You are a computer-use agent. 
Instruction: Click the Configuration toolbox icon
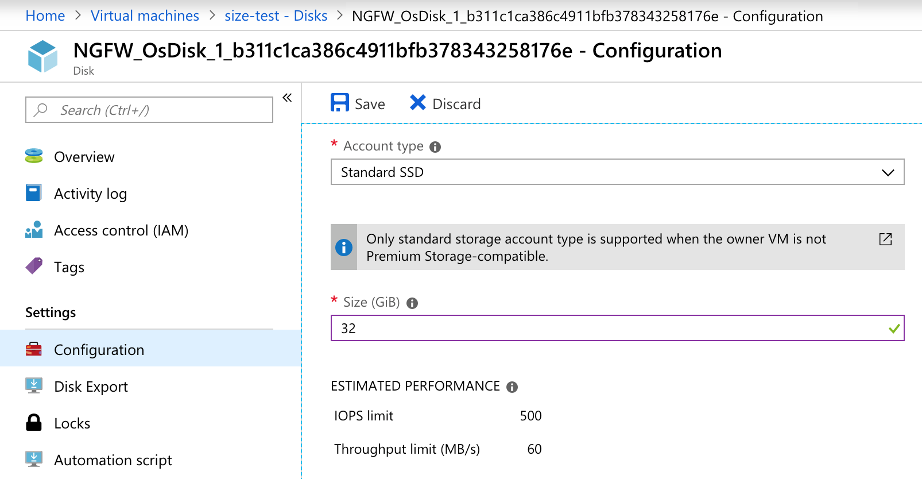(34, 349)
